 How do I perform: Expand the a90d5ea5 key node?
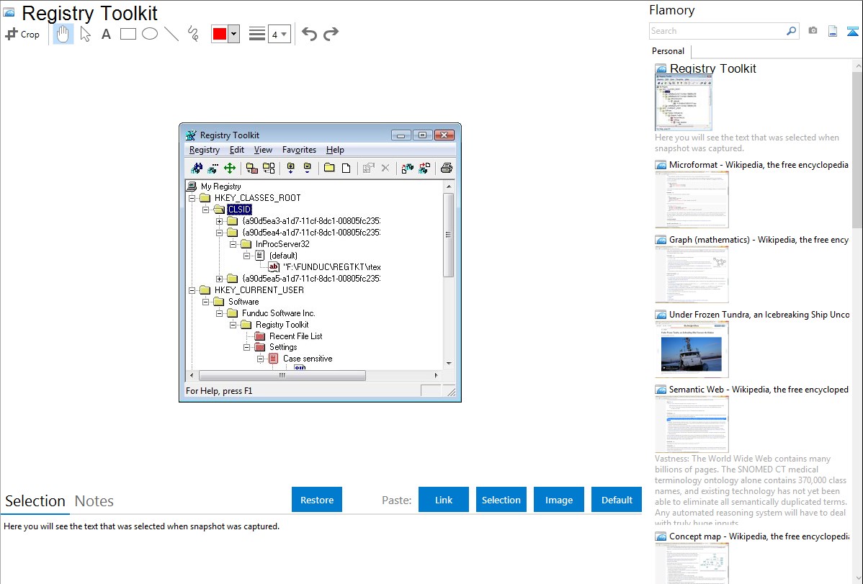click(220, 279)
